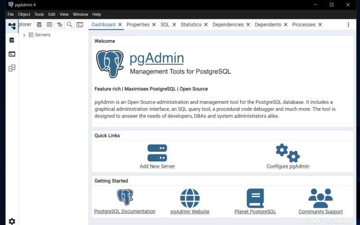Open the PSQL terminal sidebar icon
The image size is (360, 225).
pyautogui.click(x=12, y=54)
